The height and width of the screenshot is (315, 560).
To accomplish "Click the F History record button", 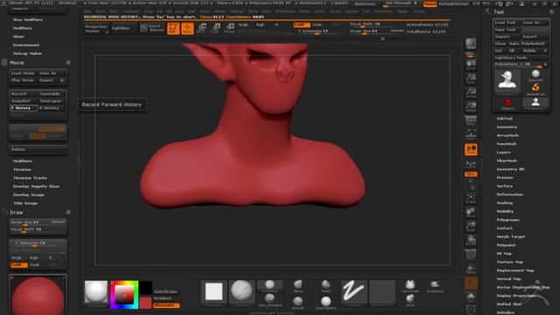I will point(24,108).
